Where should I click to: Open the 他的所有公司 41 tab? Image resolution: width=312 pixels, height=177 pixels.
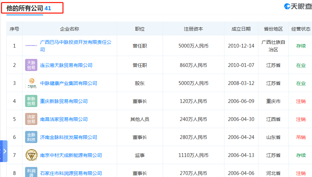click(x=29, y=8)
